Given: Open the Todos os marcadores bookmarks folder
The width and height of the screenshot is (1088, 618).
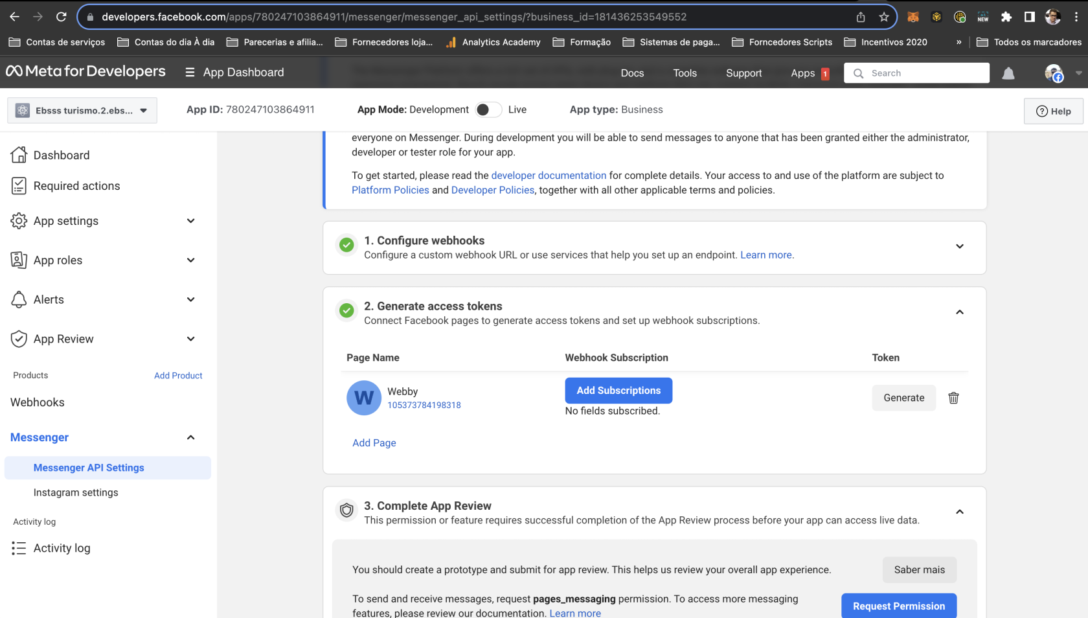Looking at the screenshot, I should click(x=1028, y=42).
